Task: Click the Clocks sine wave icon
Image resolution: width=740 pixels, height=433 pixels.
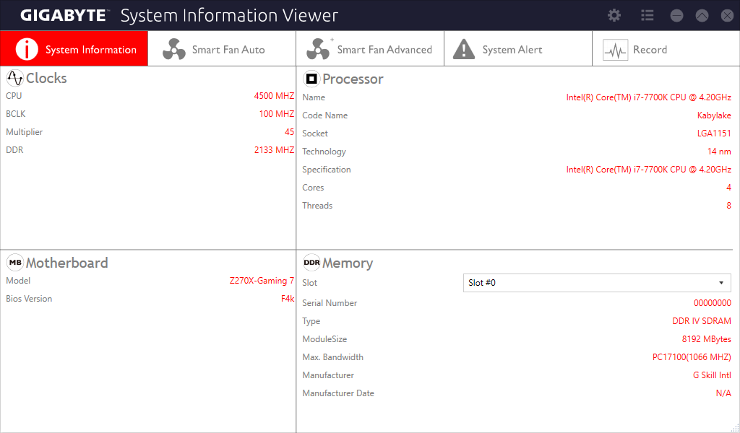Action: point(15,78)
